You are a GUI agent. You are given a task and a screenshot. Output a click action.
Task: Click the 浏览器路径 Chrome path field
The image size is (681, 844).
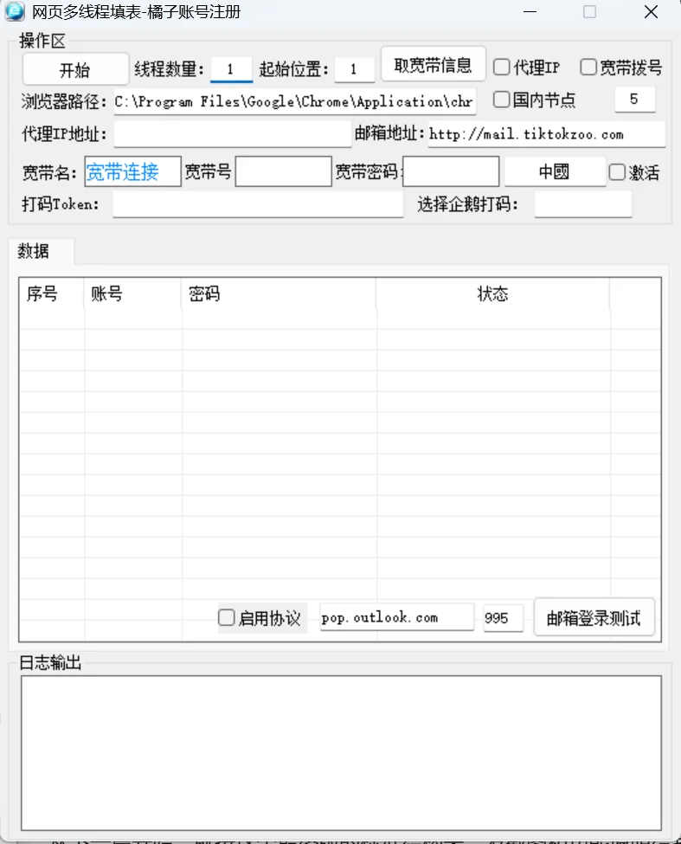tap(295, 101)
